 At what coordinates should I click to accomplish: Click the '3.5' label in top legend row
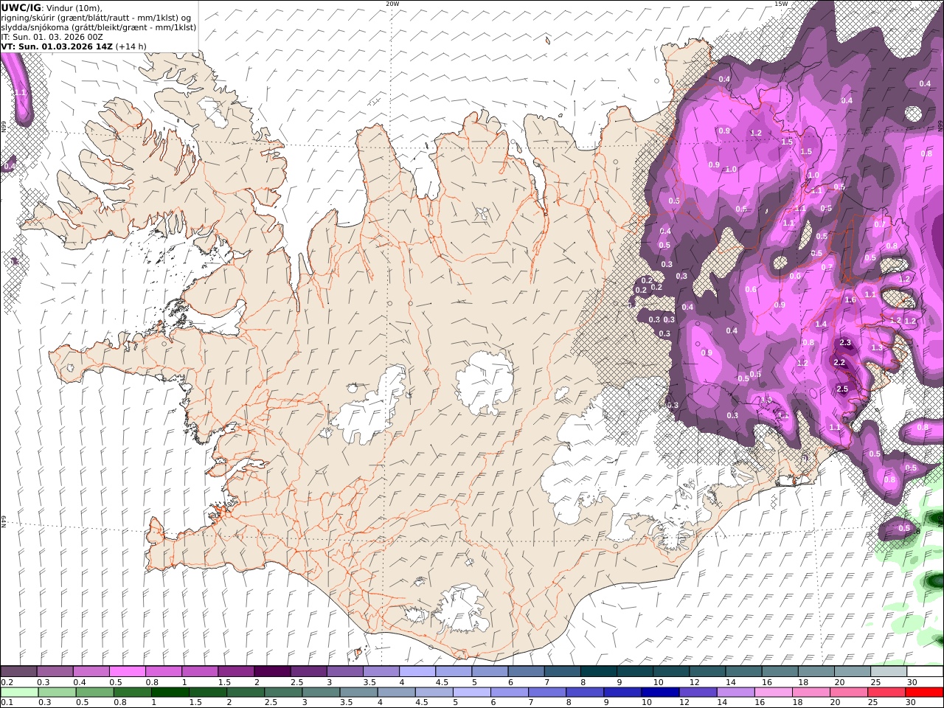pos(369,682)
